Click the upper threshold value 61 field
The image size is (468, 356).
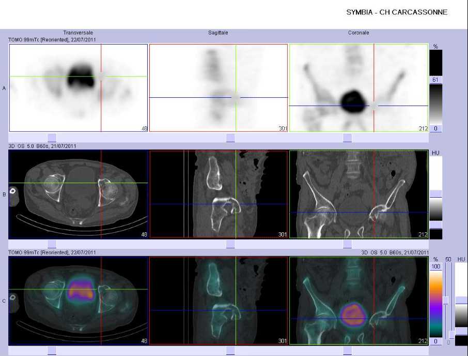pos(435,80)
